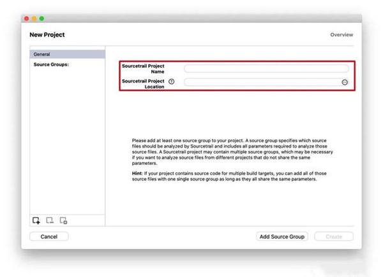
Task: Open the browse button in the location field
Action: click(x=344, y=82)
